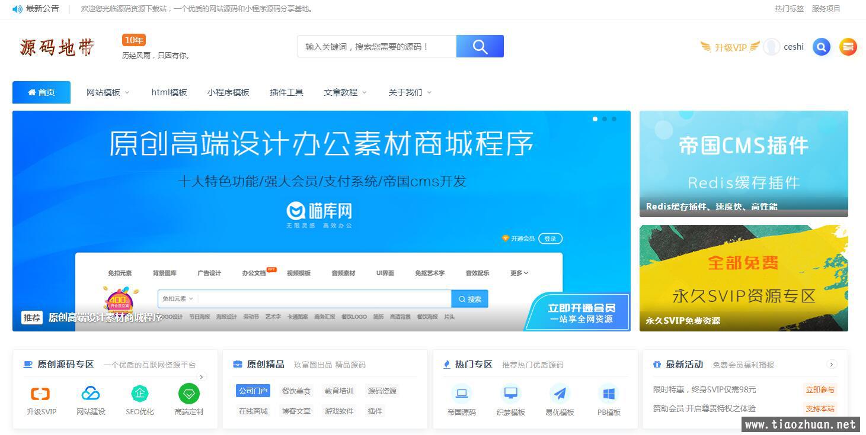866x435 pixels.
Task: Open 限时特惠，终身SVIP仅需98元 link
Action: point(704,389)
